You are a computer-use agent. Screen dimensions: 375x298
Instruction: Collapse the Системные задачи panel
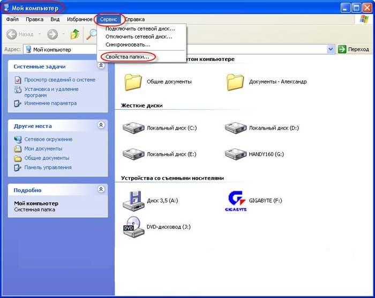tap(101, 65)
